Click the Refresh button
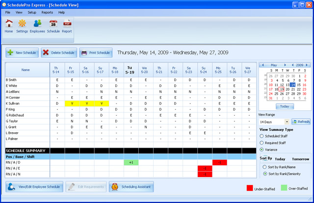This screenshot has width=314, height=203. click(301, 122)
